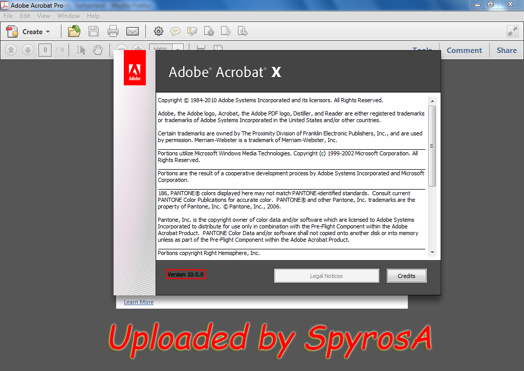
Task: Open the View menu
Action: [x=44, y=16]
